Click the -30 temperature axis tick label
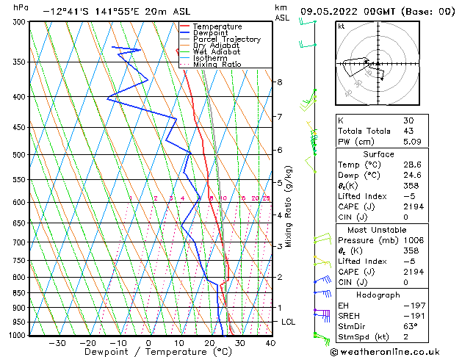The image size is (462, 357). pyautogui.click(x=57, y=343)
